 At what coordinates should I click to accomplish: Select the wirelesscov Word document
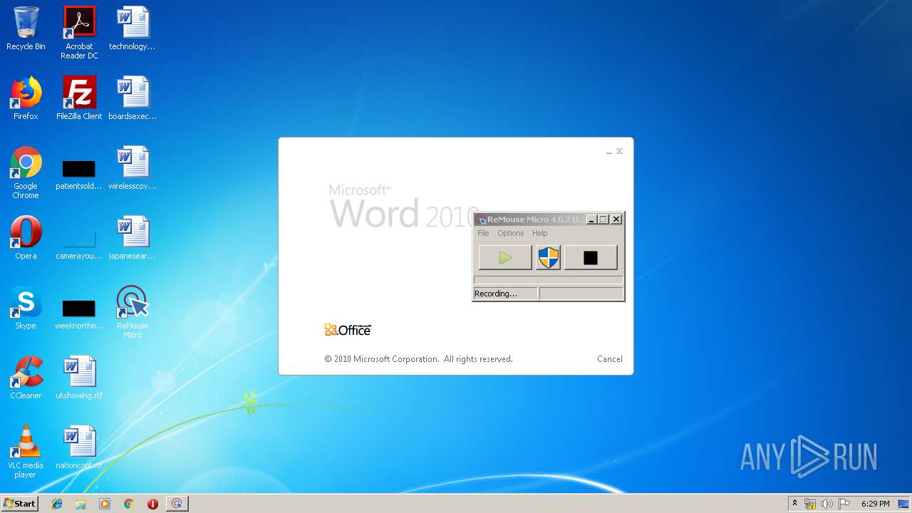coord(133,168)
